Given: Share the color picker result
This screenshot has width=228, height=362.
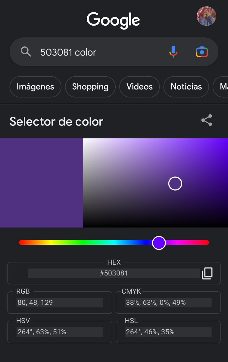Looking at the screenshot, I should pyautogui.click(x=207, y=120).
